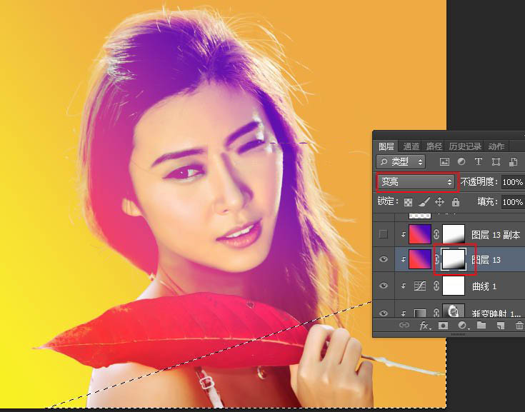This screenshot has height=412, width=525.
Task: Open the 类型 layer filter dropdown
Action: (x=401, y=162)
